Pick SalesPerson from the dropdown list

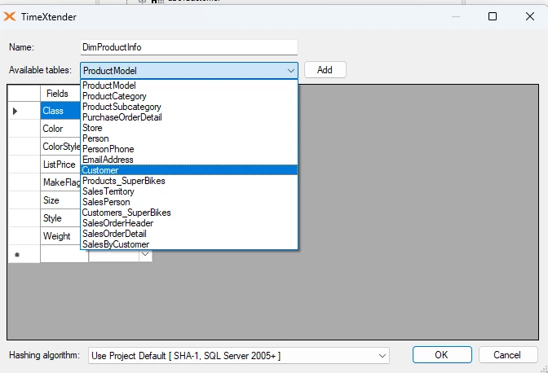(x=188, y=202)
